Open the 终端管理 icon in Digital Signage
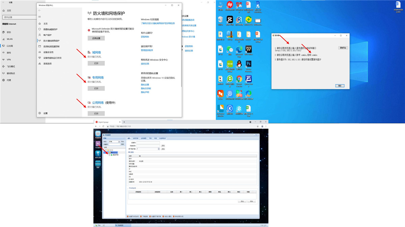 coord(98,134)
